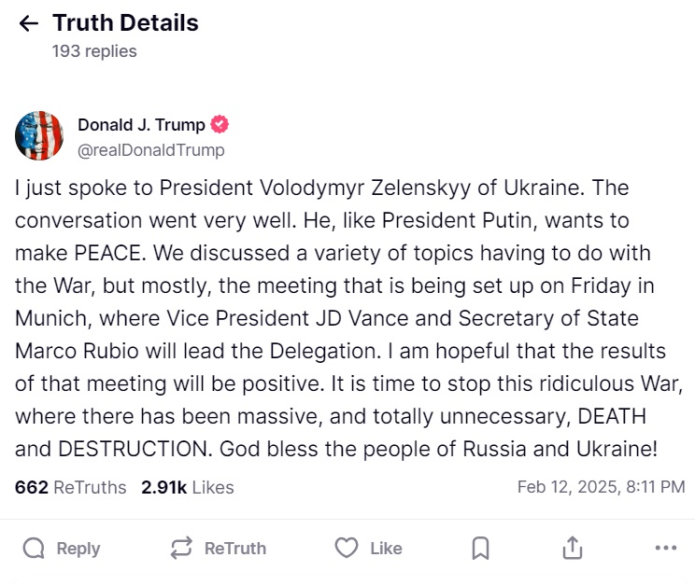Image resolution: width=695 pixels, height=585 pixels.
Task: Toggle the heart Like icon
Action: (347, 549)
